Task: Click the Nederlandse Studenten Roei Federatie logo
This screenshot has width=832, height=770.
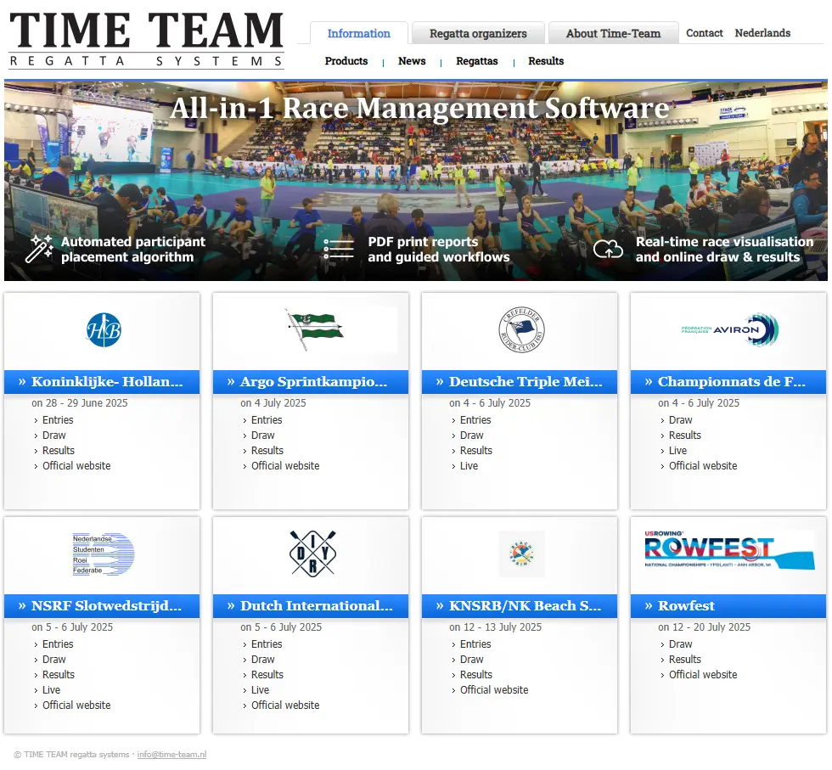Action: 104,554
